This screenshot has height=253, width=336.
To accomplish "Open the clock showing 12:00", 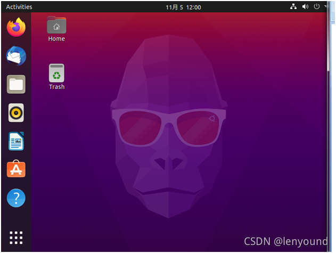I will click(183, 7).
